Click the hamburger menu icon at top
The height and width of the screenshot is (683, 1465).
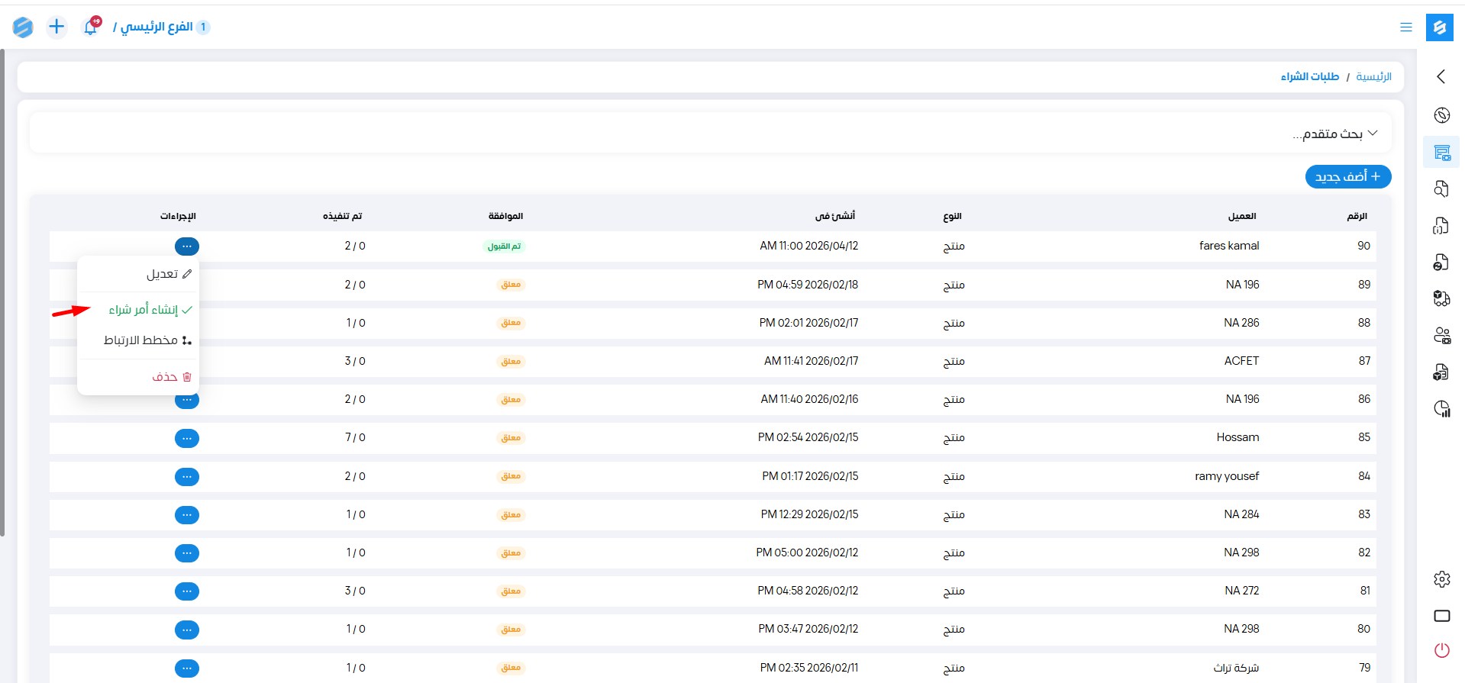(1405, 27)
